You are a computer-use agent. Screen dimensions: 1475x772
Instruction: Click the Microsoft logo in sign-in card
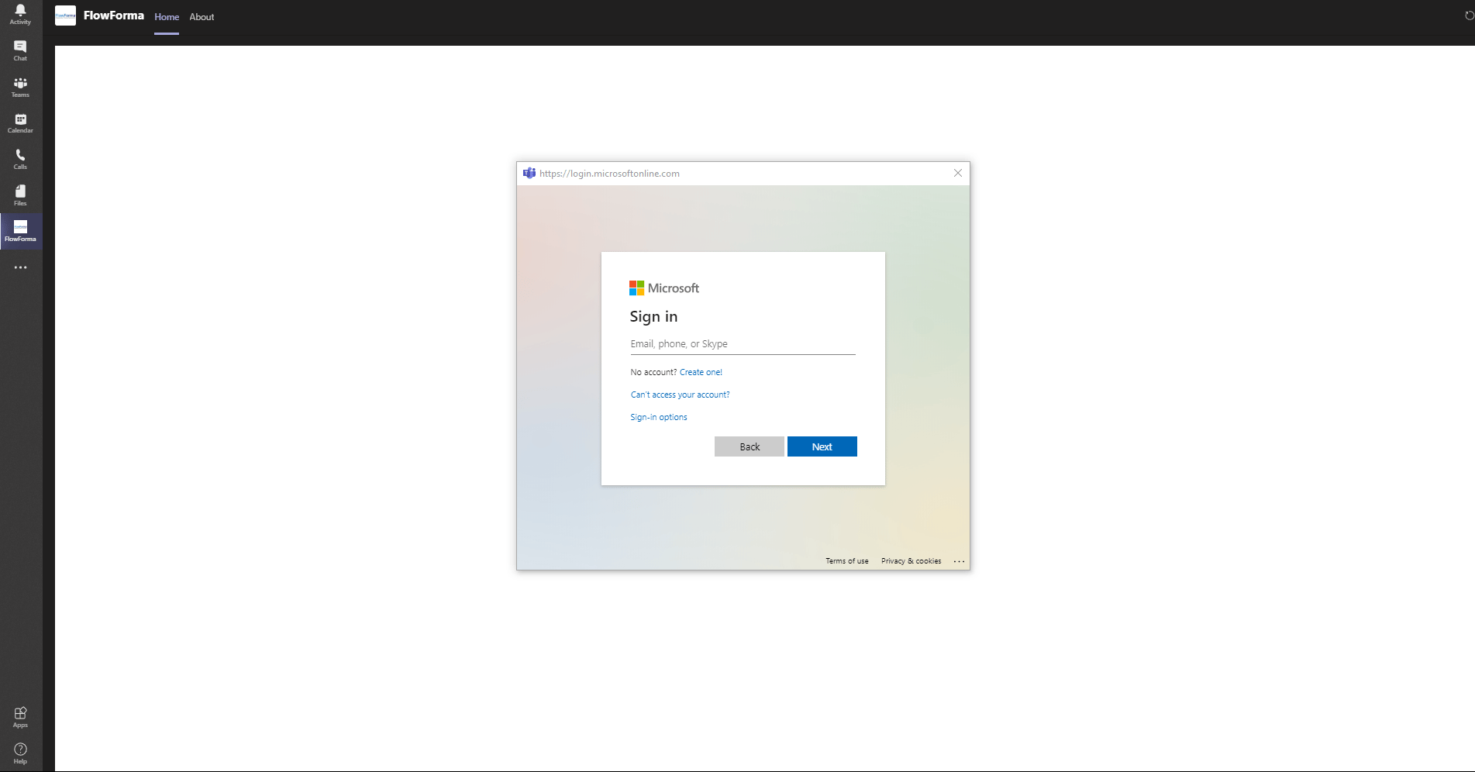[x=663, y=288]
